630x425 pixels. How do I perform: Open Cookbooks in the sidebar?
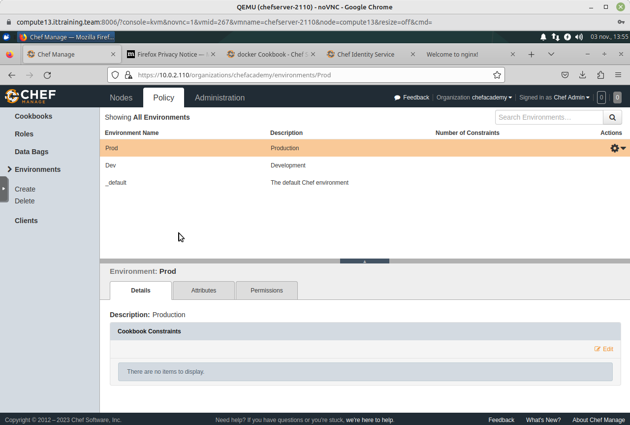click(x=33, y=116)
